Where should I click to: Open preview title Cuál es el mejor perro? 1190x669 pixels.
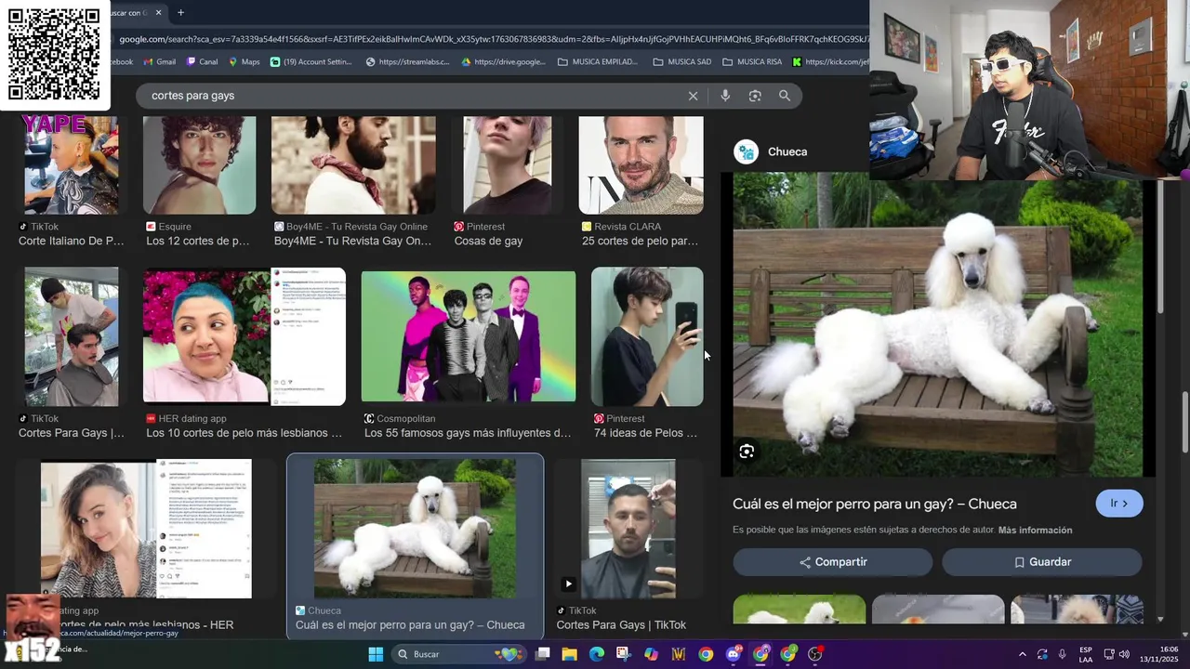point(875,504)
